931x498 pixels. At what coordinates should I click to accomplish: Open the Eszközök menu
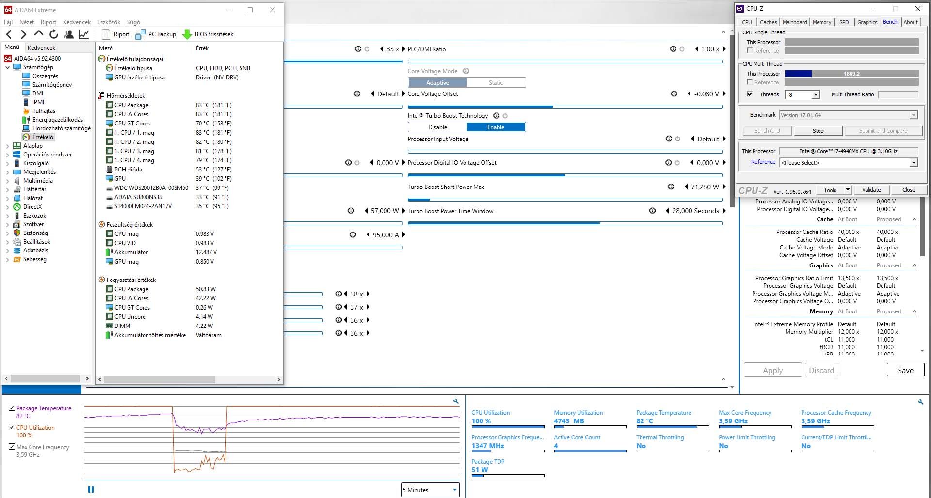coord(109,22)
